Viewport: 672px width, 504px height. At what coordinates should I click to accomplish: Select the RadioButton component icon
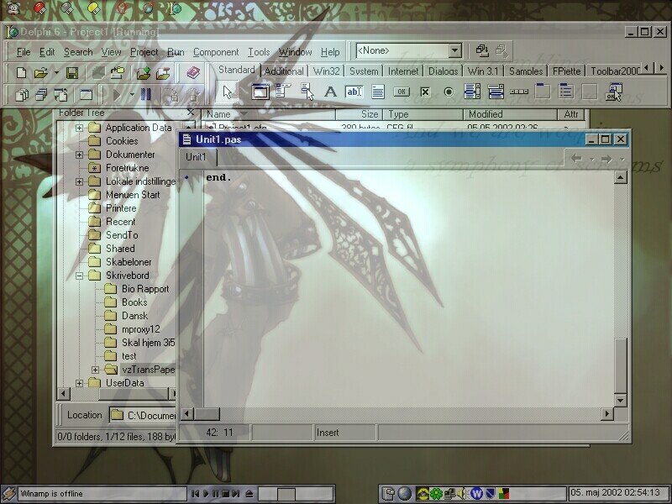(x=449, y=92)
